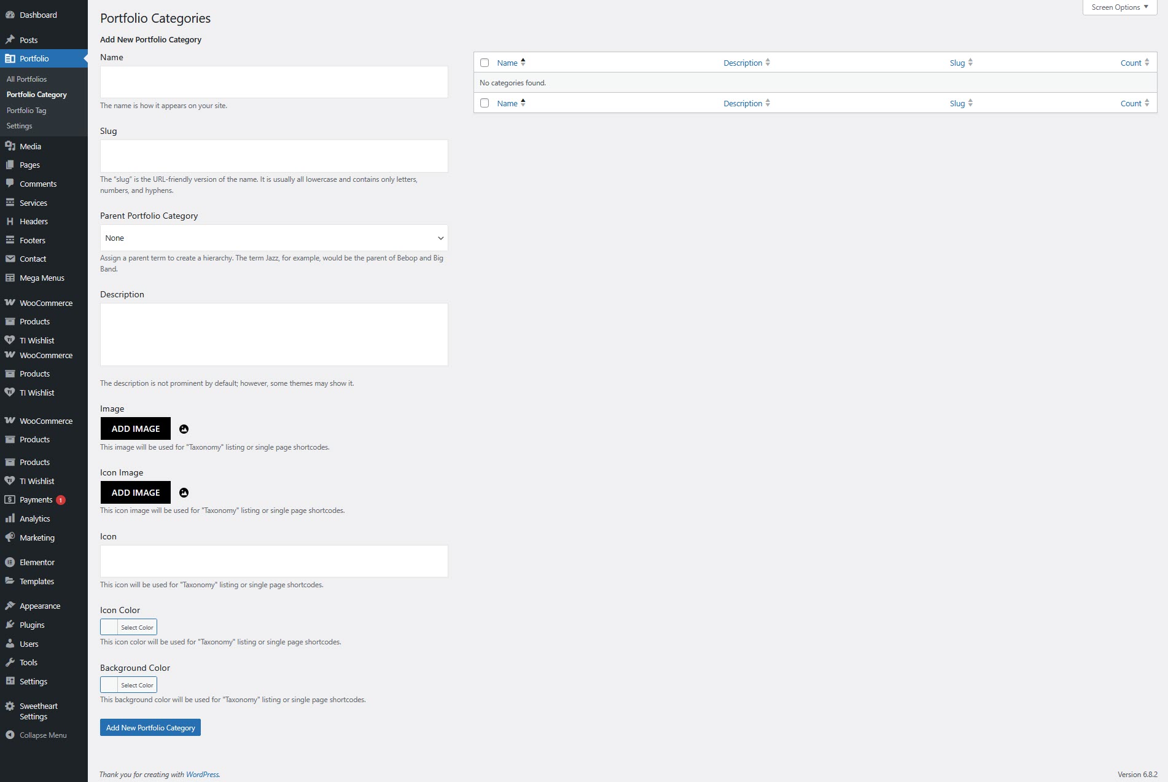
Task: Click Add Image under Icon Image label
Action: pyautogui.click(x=136, y=493)
